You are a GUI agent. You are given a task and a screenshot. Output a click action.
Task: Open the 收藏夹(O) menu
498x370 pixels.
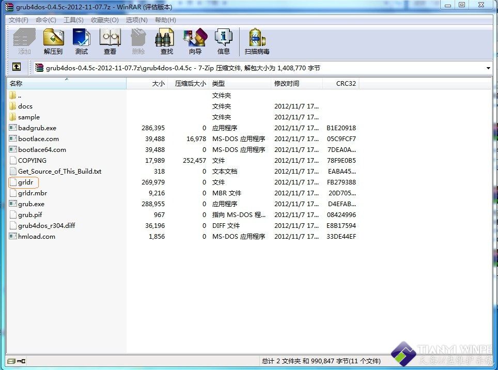point(105,20)
